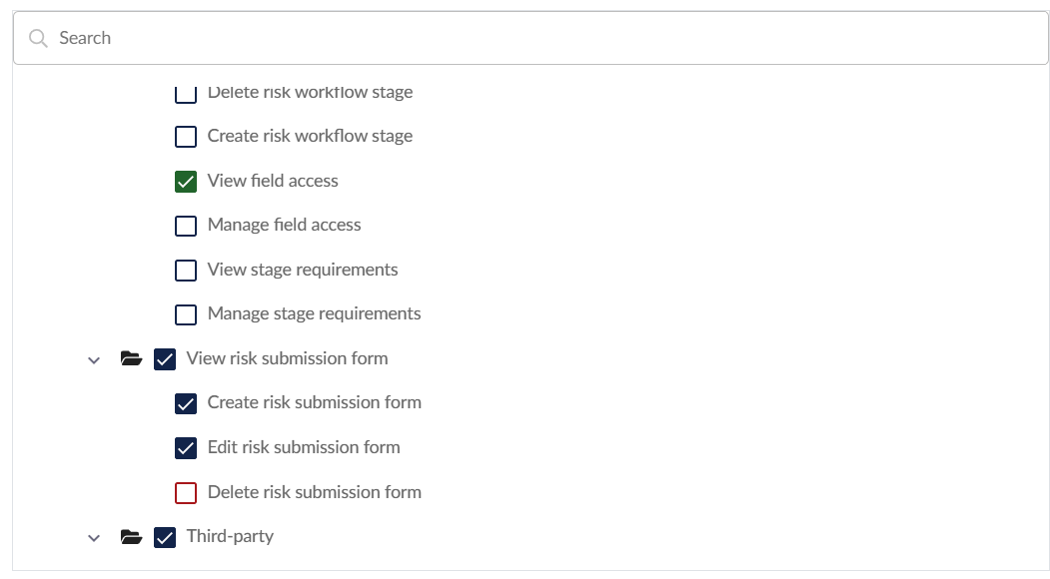1050x579 pixels.
Task: Collapse the Third-party group
Action: (x=94, y=538)
